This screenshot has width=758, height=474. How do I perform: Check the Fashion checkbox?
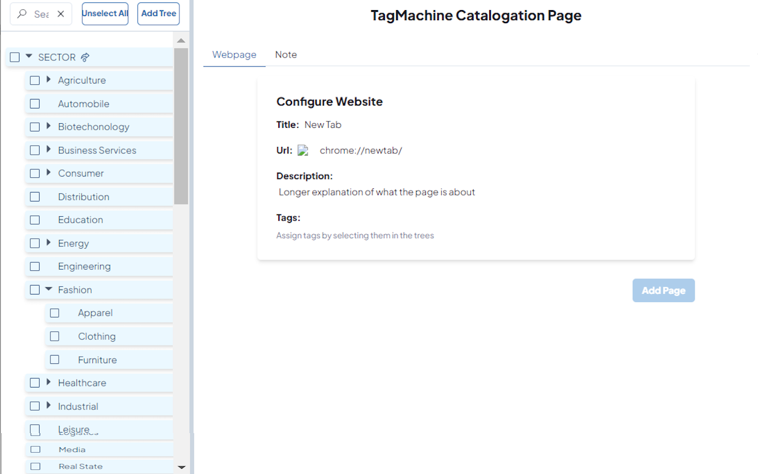point(34,289)
